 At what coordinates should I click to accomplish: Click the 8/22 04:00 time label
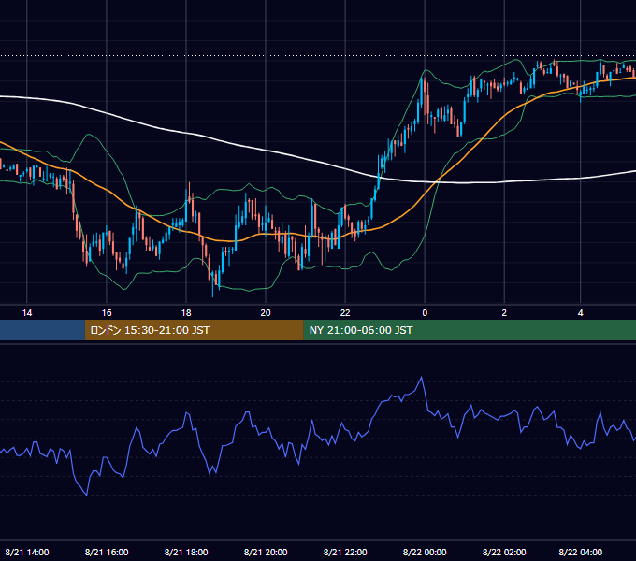click(581, 552)
